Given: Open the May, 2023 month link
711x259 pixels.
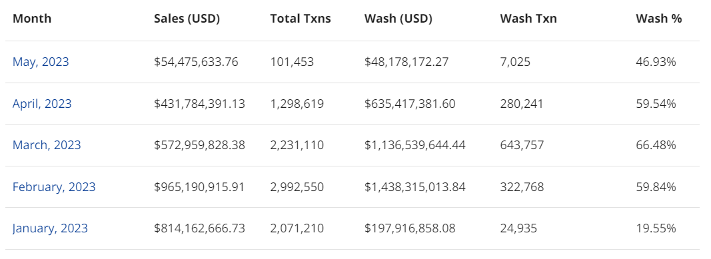Looking at the screenshot, I should click(x=41, y=62).
